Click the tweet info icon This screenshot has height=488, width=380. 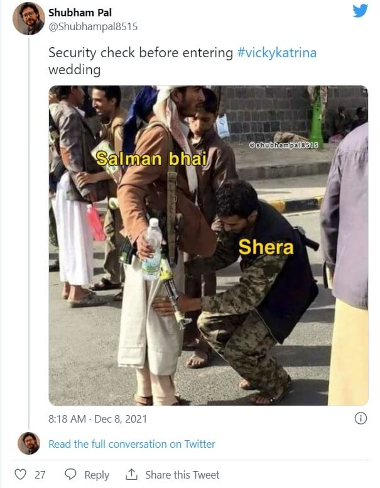(361, 418)
